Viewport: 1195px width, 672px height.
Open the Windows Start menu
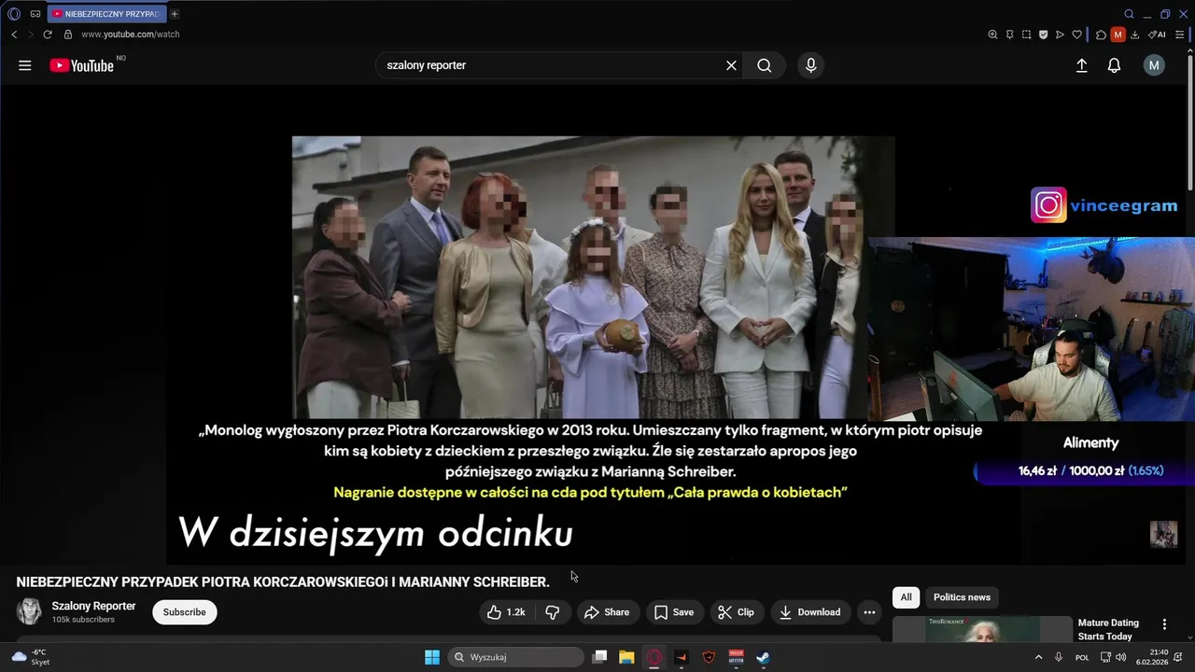point(432,657)
